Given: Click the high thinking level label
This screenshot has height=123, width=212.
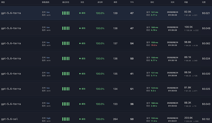Looking at the screenshot, I should coord(49,118).
